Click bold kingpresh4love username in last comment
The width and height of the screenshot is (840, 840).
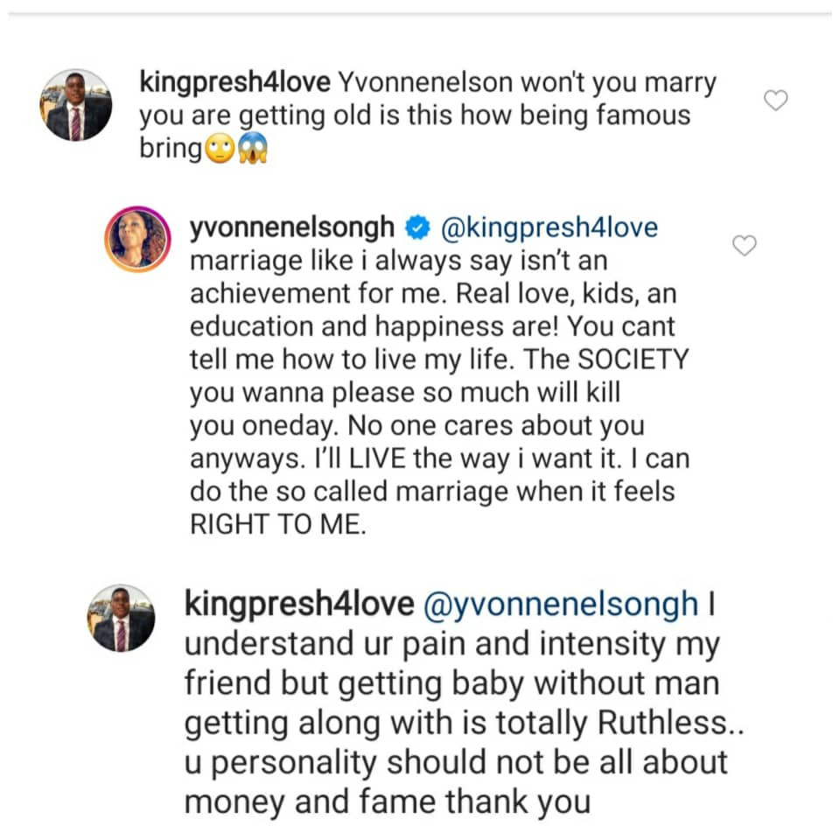pyautogui.click(x=299, y=605)
